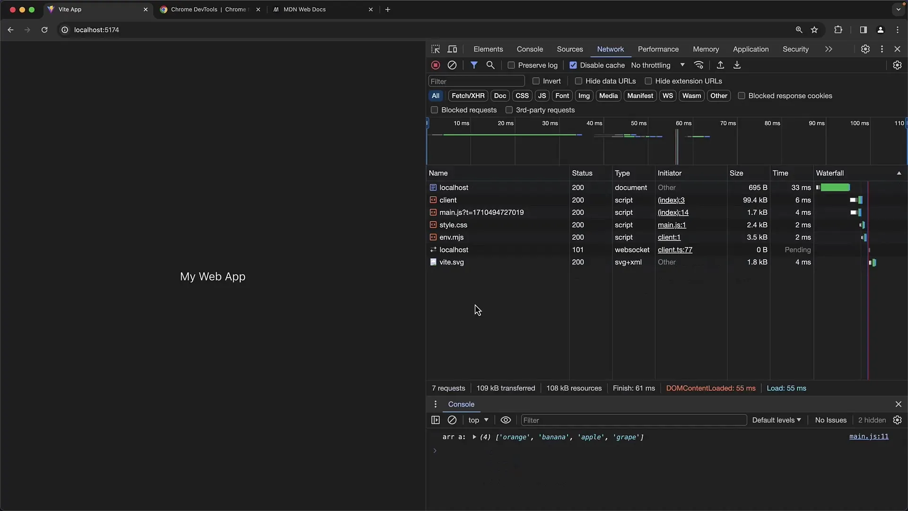Screen dimensions: 908x511
Task: Uncheck Disable cache
Action: pos(573,65)
